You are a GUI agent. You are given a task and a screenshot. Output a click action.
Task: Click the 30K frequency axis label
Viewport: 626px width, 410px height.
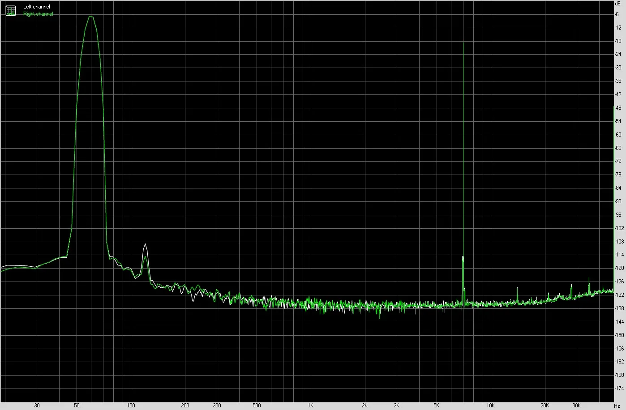(x=576, y=406)
